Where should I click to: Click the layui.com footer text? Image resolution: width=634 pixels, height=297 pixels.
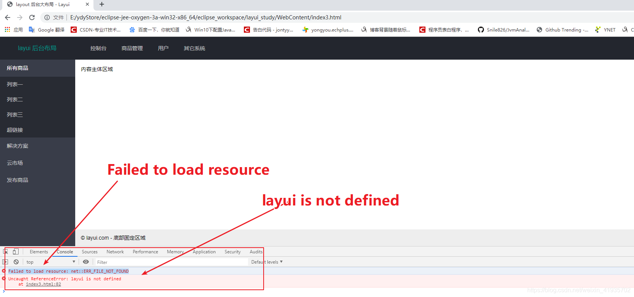(x=113, y=238)
